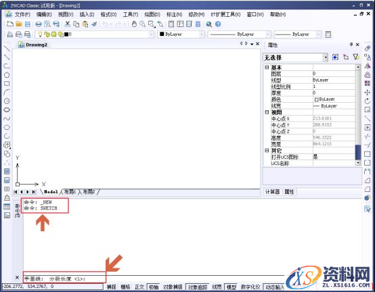Paste from clipboard toolbar icon
This screenshot has width=375, height=292.
click(x=85, y=24)
